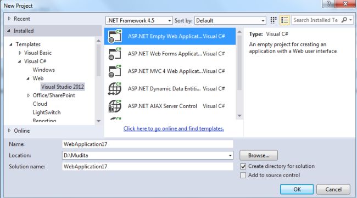Uncheck Create directory for solution

[243, 166]
